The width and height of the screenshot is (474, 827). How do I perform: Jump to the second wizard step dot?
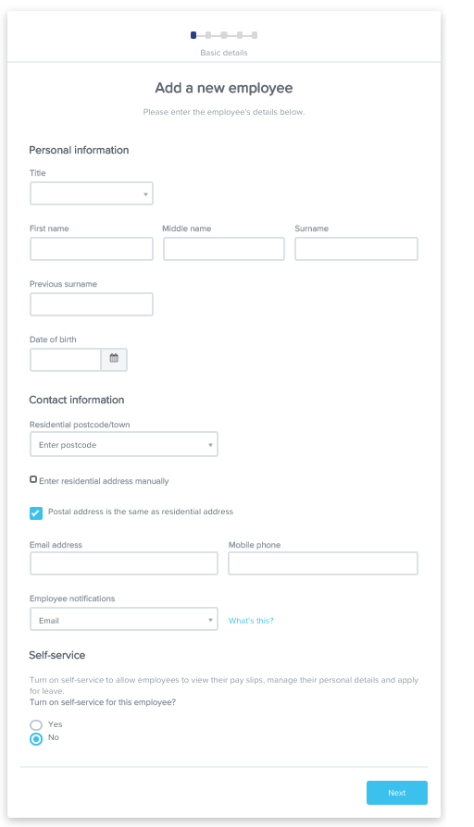(x=208, y=35)
